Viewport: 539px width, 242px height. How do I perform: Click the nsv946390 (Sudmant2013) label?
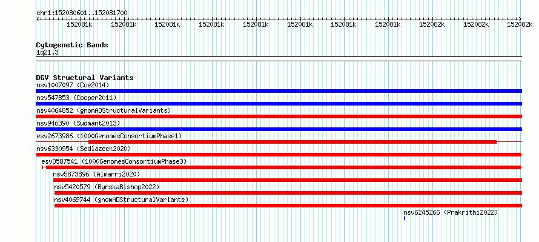coord(78,123)
